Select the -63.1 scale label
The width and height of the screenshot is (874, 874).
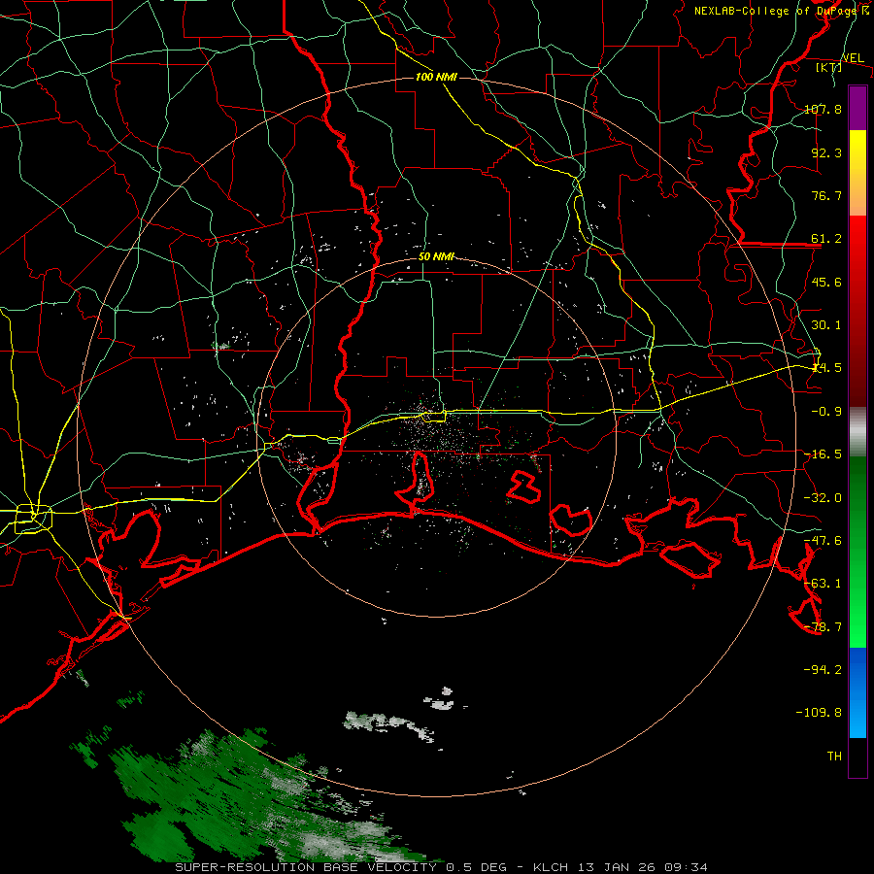(823, 584)
